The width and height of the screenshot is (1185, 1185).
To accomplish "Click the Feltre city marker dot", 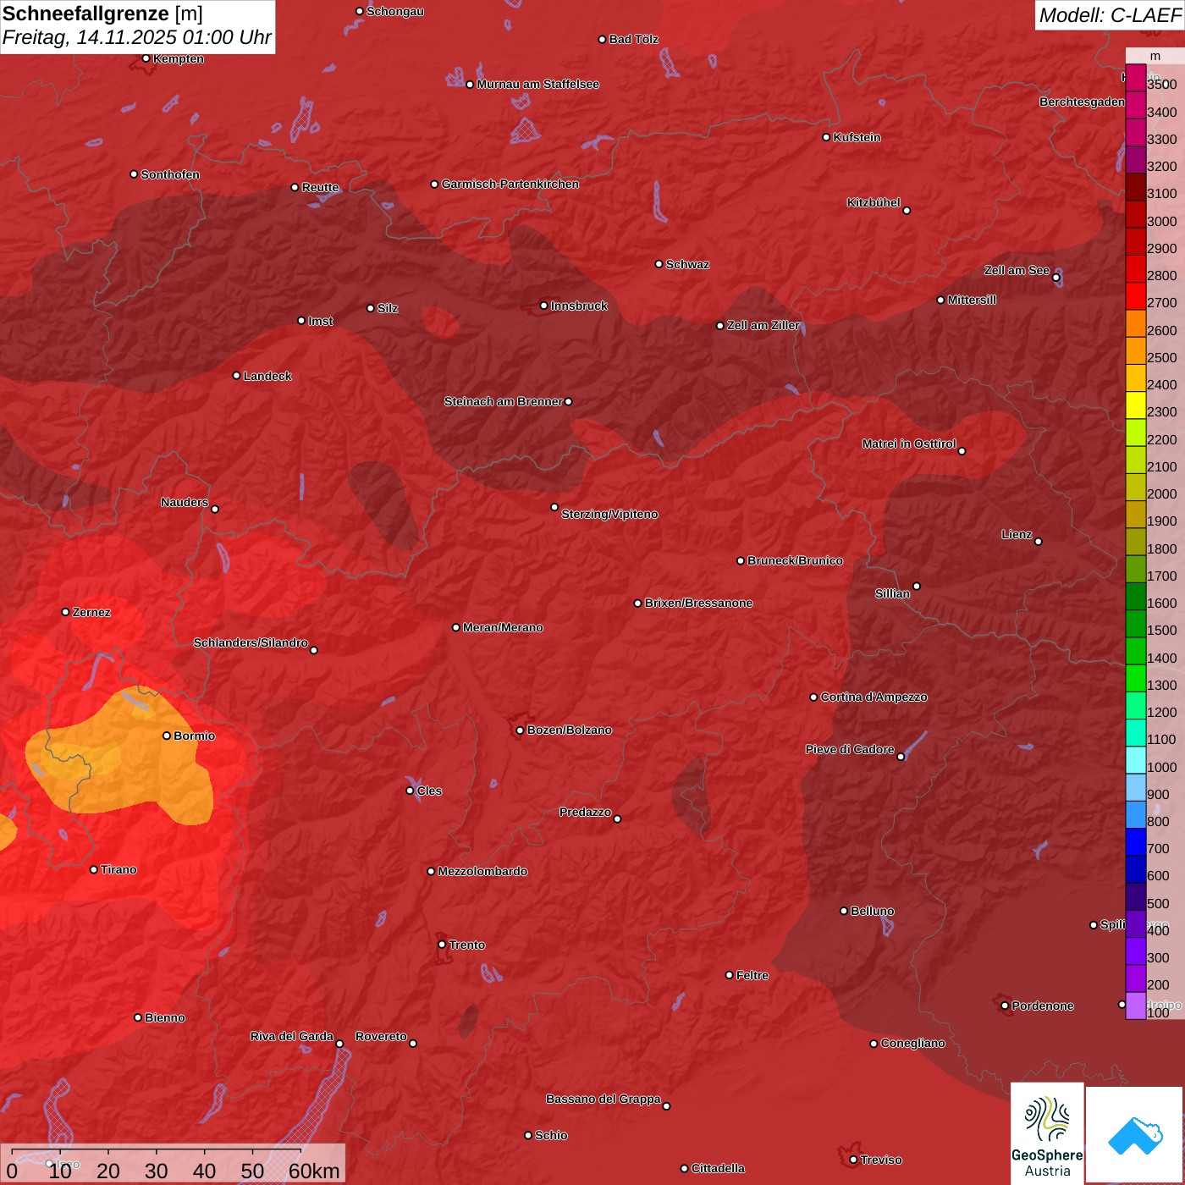I will (x=729, y=975).
